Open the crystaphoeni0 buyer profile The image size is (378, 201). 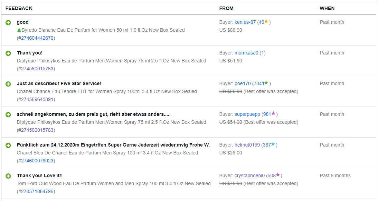coord(250,175)
